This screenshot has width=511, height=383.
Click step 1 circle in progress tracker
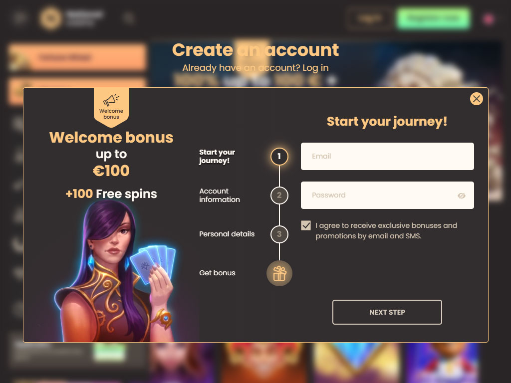point(279,156)
